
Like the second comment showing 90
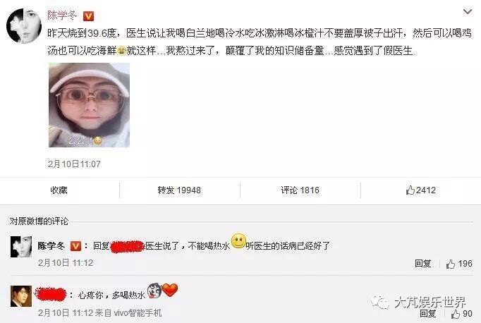tap(461, 314)
